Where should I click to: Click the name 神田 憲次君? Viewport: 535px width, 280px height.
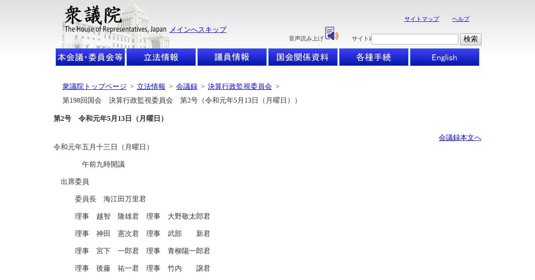pyautogui.click(x=118, y=233)
